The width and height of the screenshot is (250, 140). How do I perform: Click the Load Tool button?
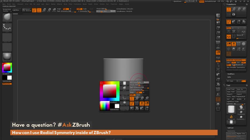coord(231,89)
